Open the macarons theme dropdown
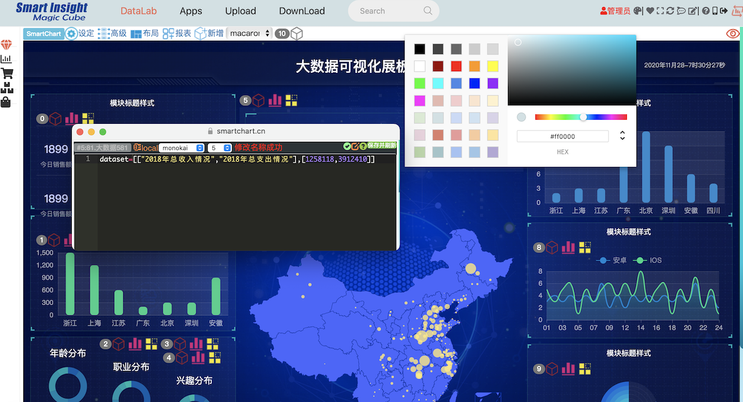This screenshot has width=743, height=402. point(249,33)
